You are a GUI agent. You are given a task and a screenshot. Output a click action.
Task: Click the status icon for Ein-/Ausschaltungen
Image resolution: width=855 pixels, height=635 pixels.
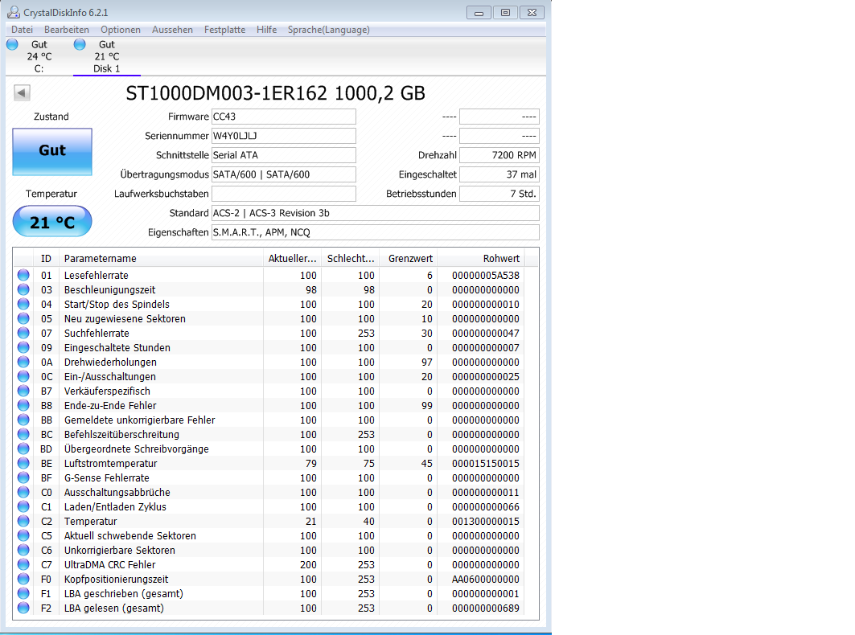23,376
